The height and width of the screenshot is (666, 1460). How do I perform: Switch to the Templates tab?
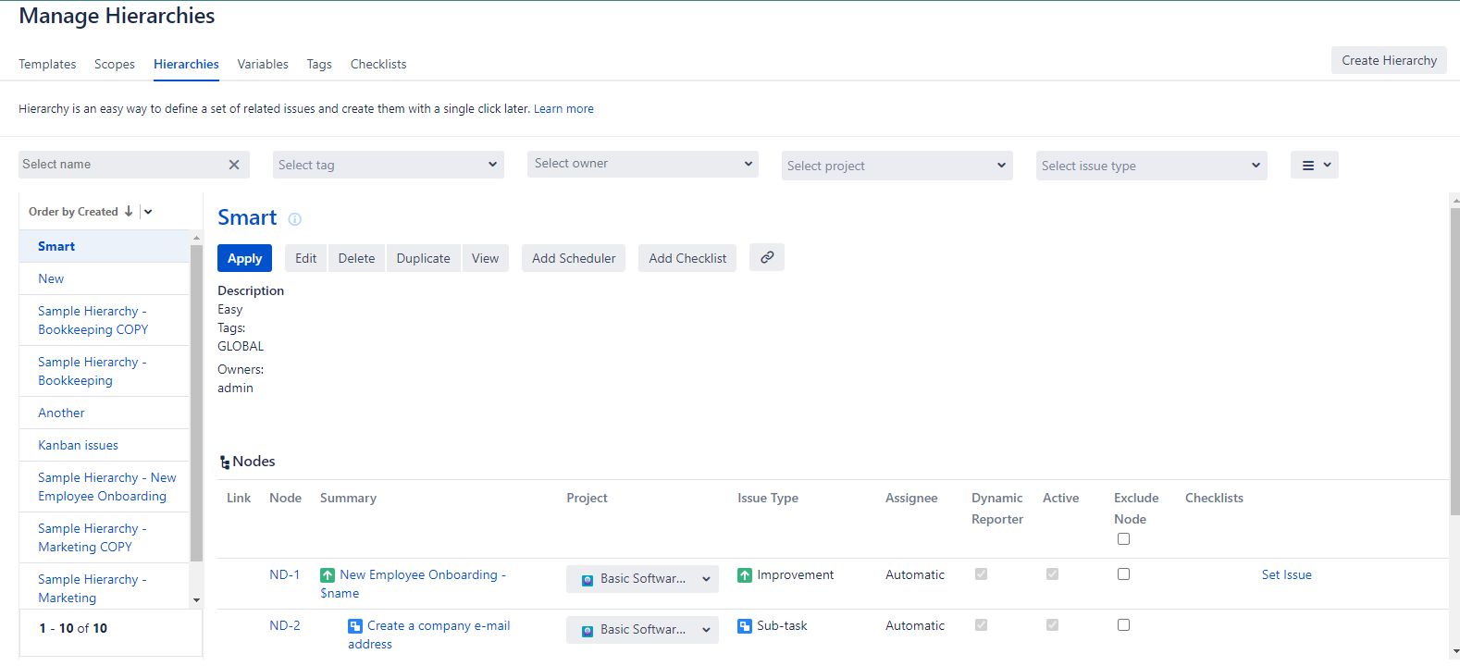[47, 64]
